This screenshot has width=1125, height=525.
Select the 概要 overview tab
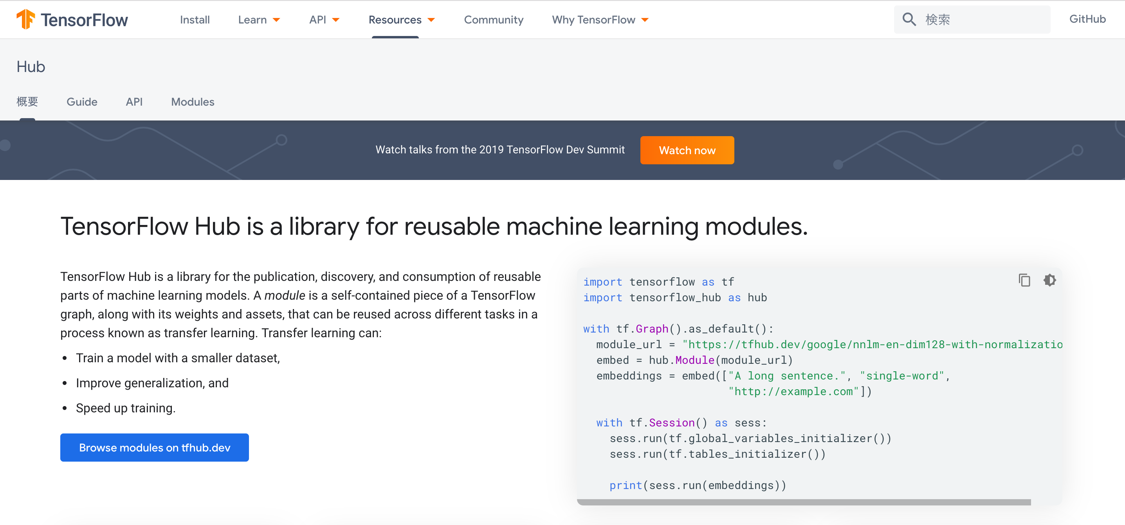[27, 102]
